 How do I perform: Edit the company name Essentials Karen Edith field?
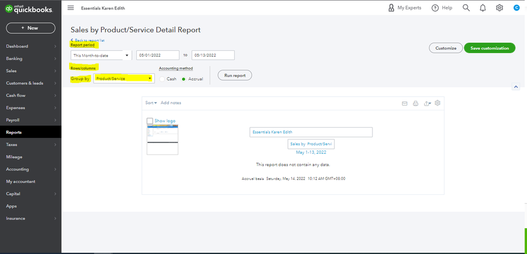pyautogui.click(x=311, y=133)
